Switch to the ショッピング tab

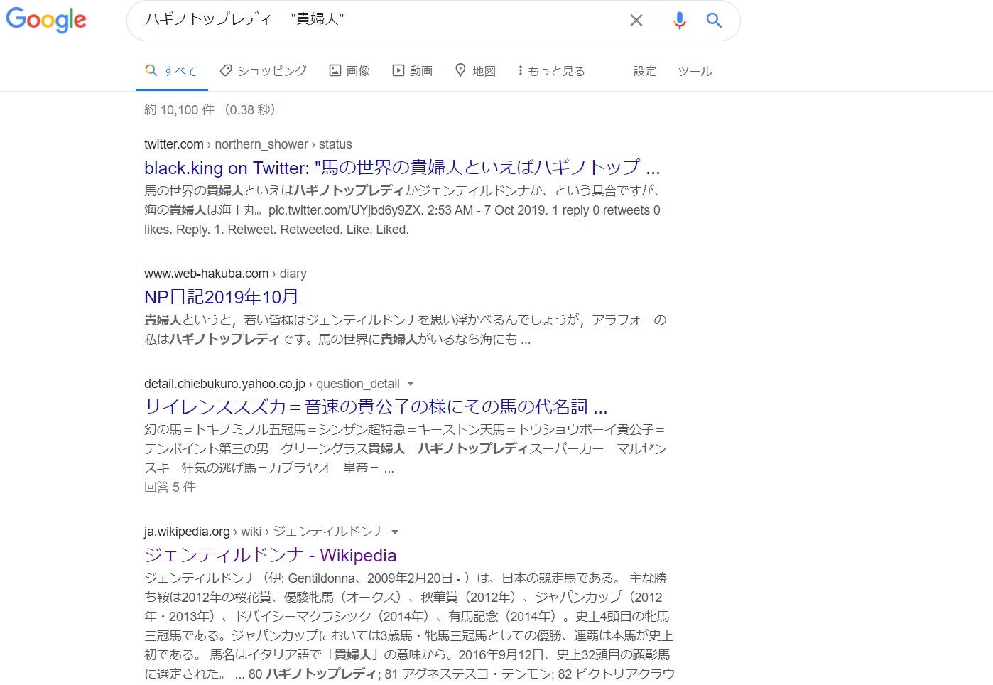[x=263, y=70]
